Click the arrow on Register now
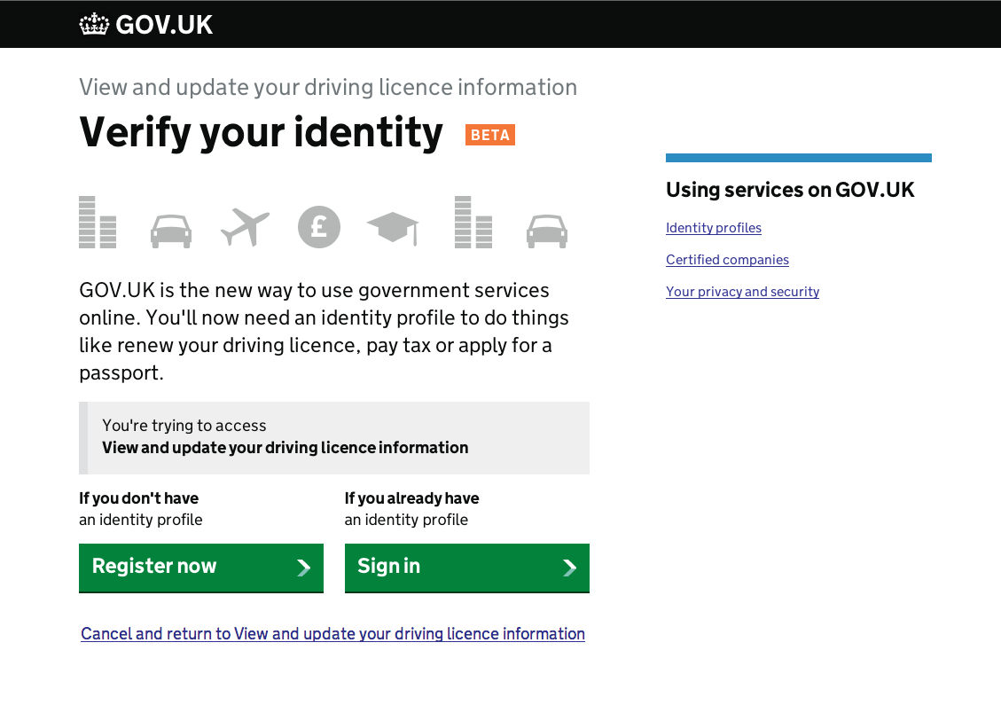Screen dimensions: 1001x713 (x=304, y=568)
